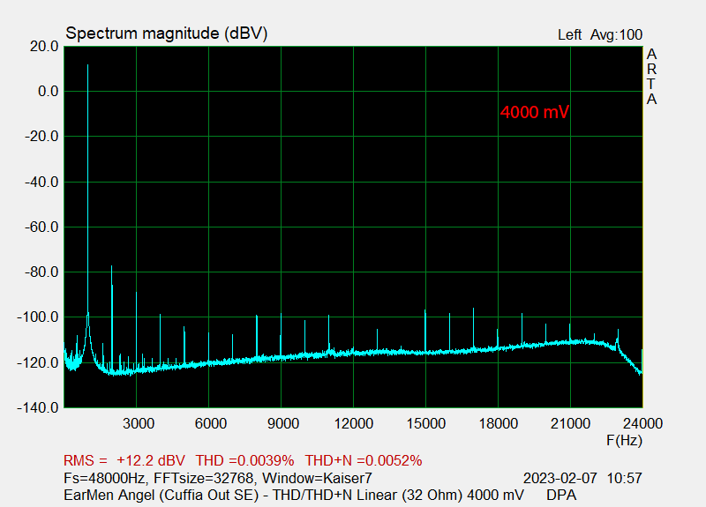This screenshot has width=706, height=507.
Task: Click the 15000 frequency axis label
Action: click(x=426, y=424)
